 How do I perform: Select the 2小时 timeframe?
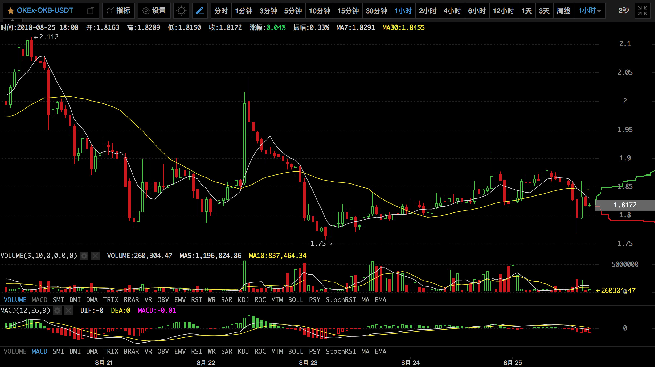(x=428, y=11)
